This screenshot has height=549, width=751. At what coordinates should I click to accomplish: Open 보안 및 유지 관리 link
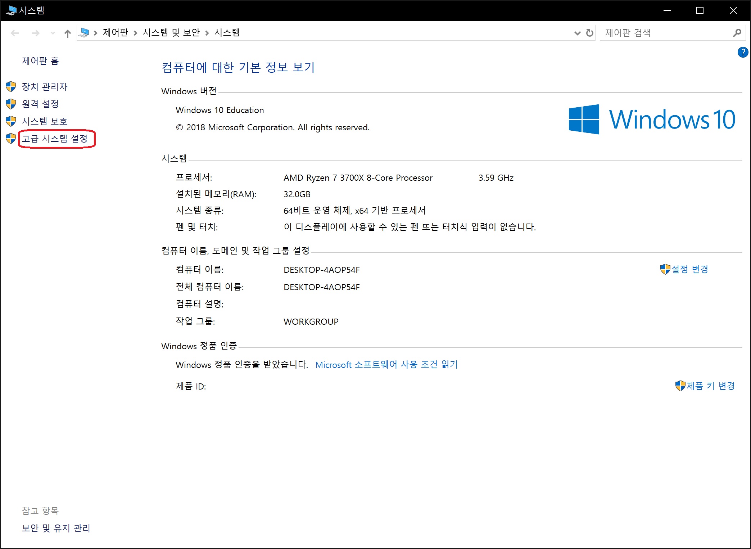tap(56, 528)
